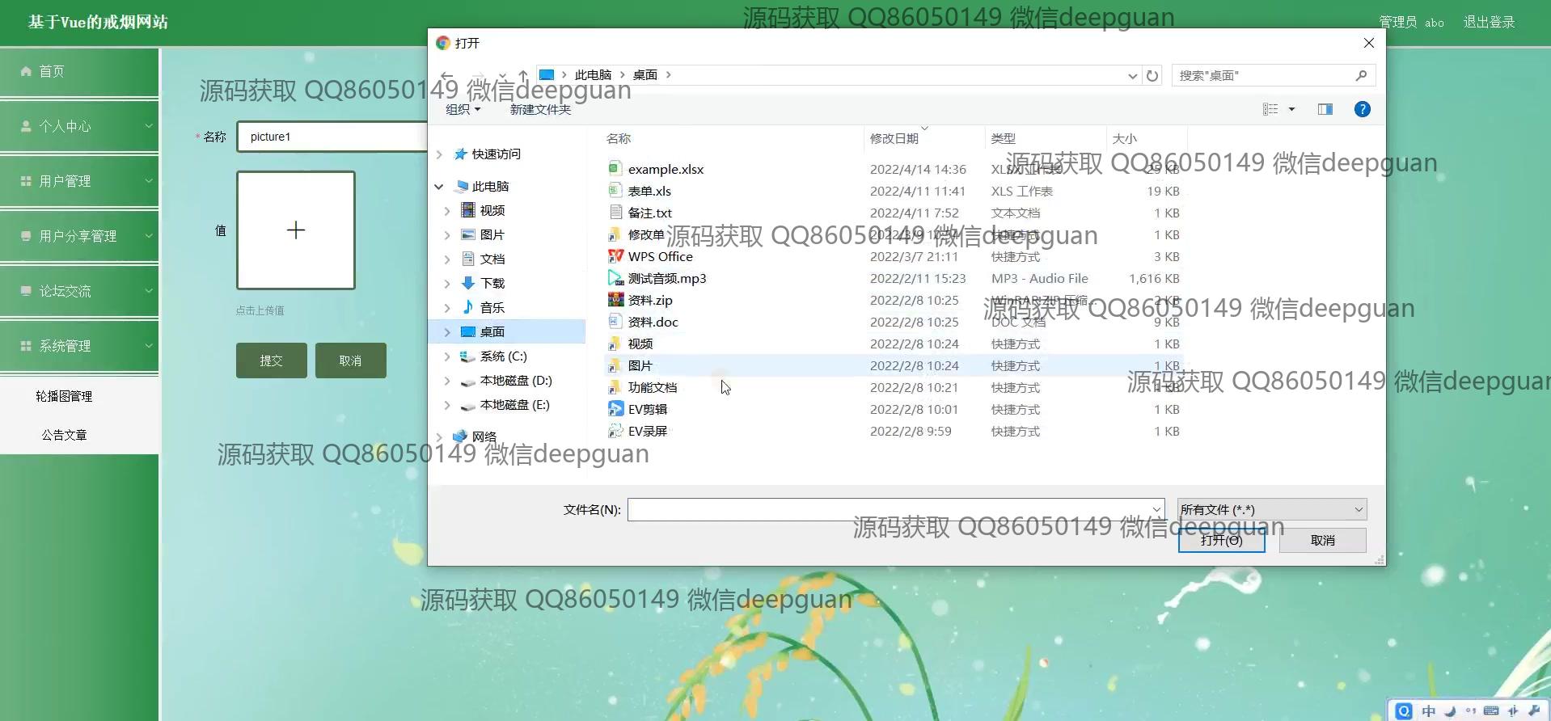Toggle the preview pane icon

[1325, 109]
